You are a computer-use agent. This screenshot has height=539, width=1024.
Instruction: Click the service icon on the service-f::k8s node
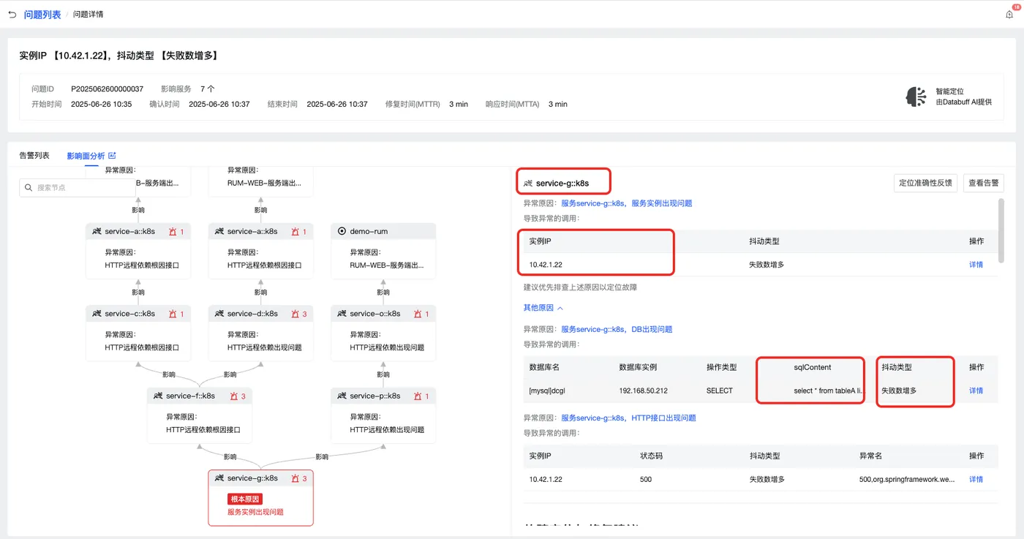coord(158,396)
